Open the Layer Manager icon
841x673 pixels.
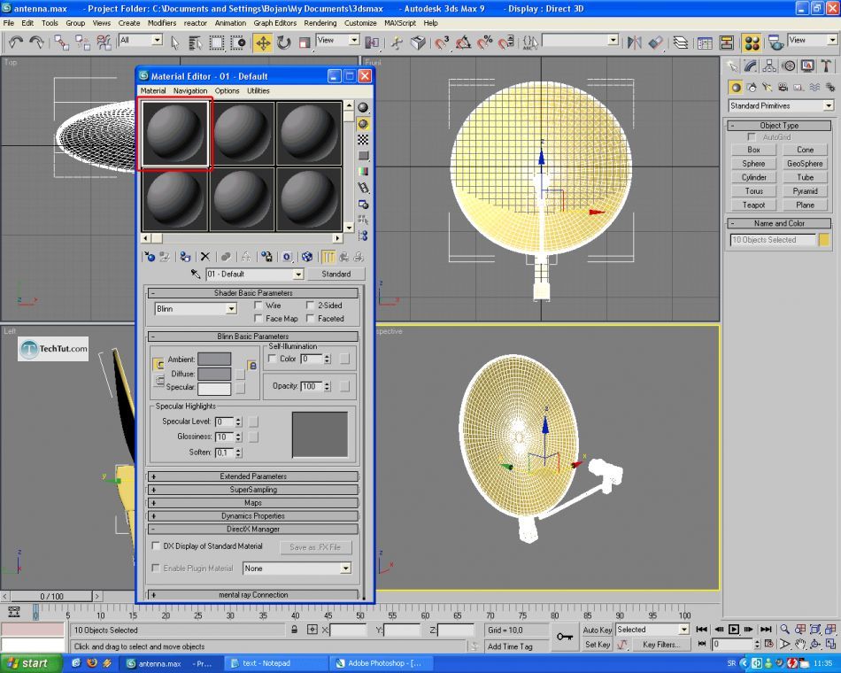coord(681,43)
